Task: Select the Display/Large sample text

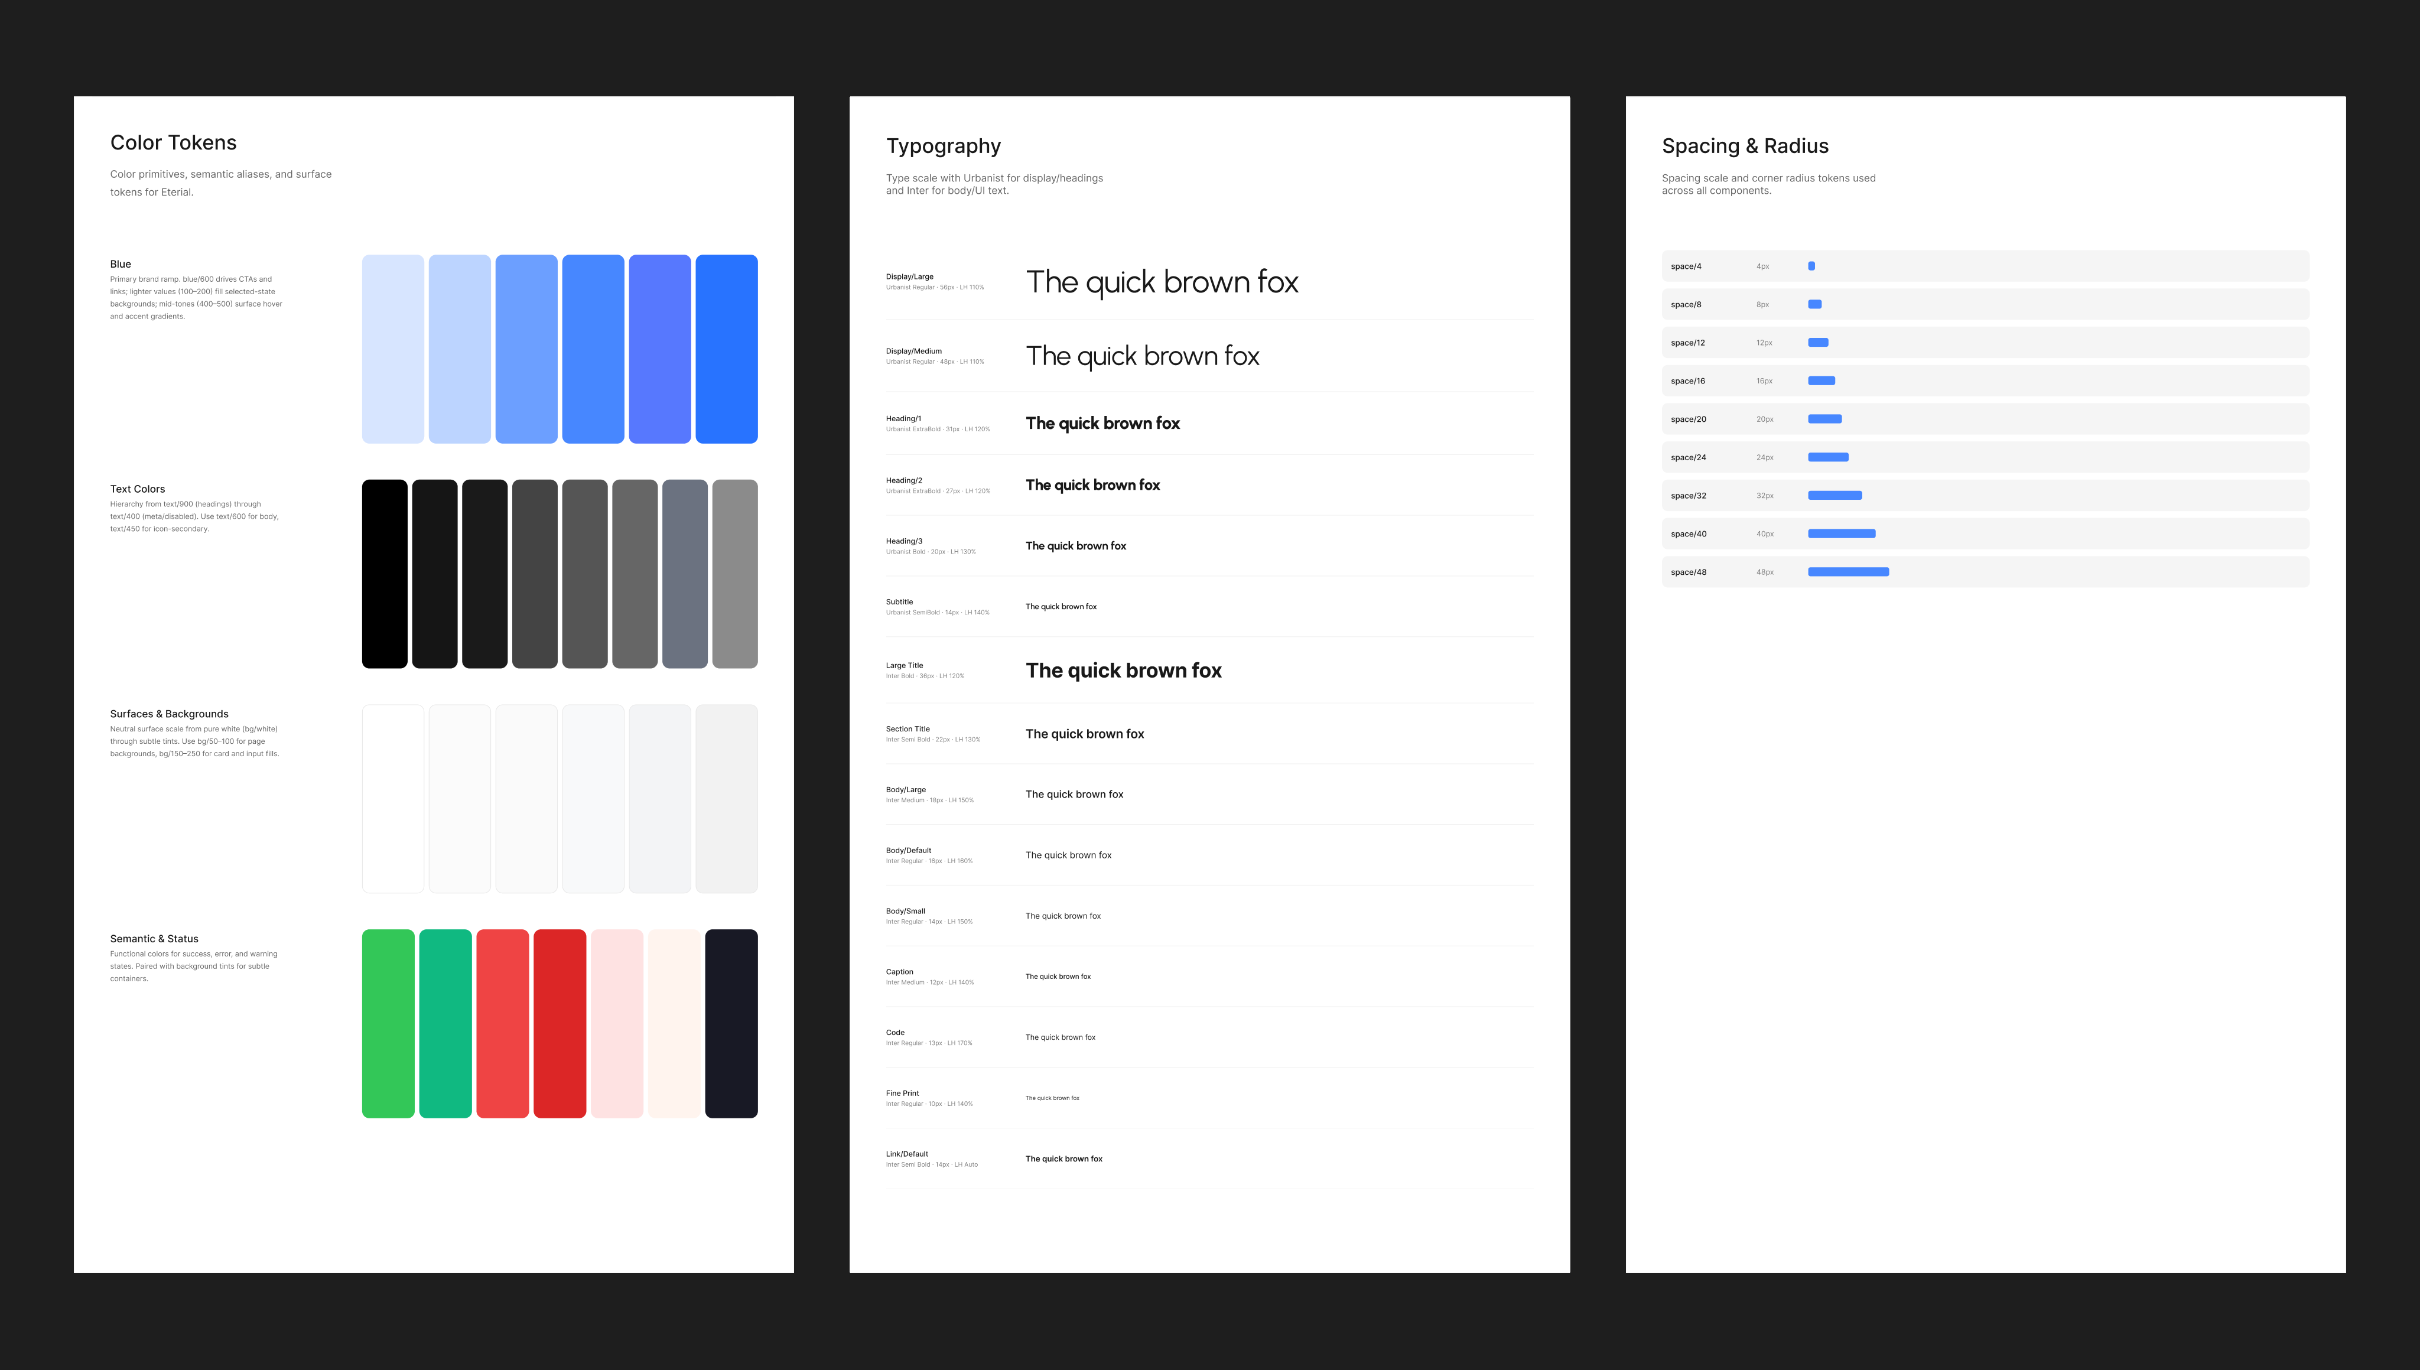Action: [1162, 282]
